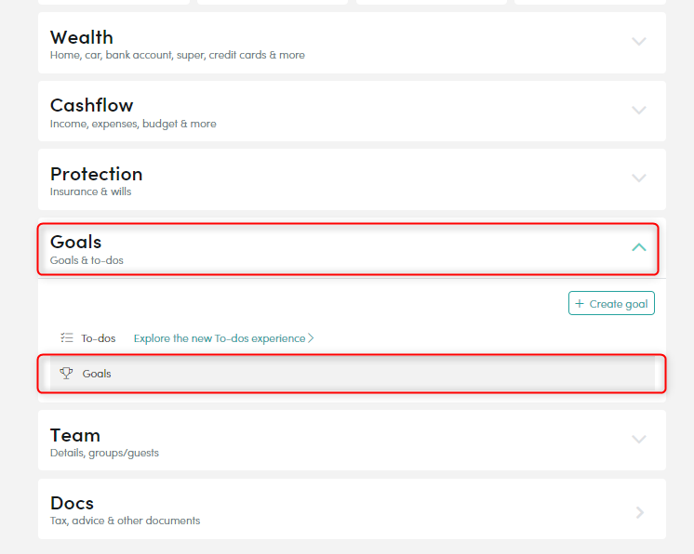Click the Protection heading
This screenshot has height=554, width=694.
click(96, 174)
